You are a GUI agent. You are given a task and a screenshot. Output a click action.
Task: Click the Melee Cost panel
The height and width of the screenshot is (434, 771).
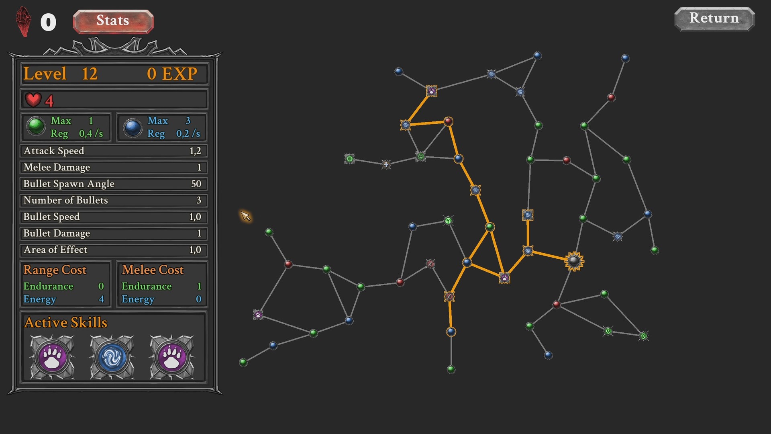[x=161, y=284]
